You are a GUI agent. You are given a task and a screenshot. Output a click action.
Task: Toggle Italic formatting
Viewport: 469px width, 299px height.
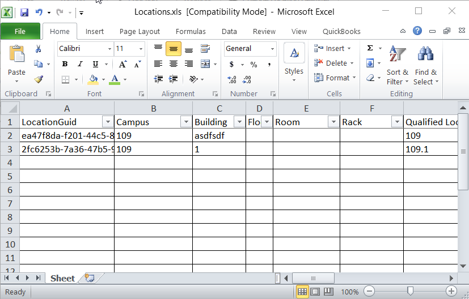pyautogui.click(x=80, y=64)
